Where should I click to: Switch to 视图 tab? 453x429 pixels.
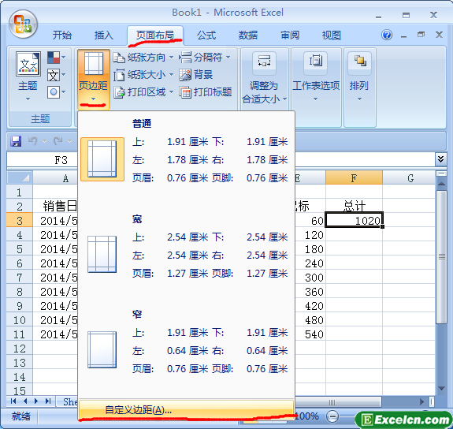coord(332,35)
